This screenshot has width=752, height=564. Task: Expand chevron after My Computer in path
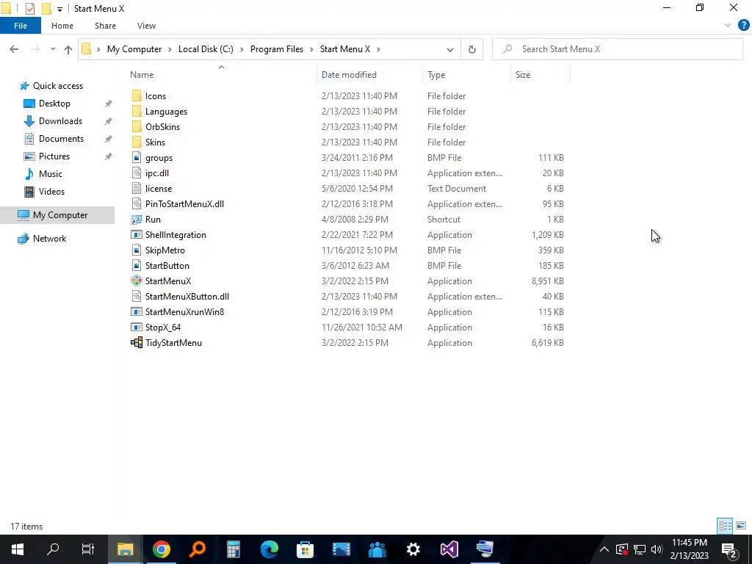170,49
